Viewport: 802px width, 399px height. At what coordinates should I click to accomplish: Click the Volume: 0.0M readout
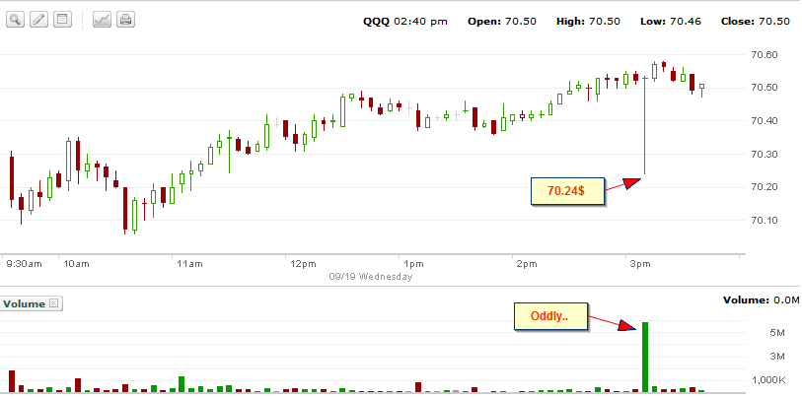tap(762, 300)
